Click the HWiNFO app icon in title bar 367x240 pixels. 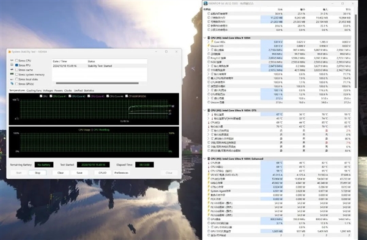206,3
